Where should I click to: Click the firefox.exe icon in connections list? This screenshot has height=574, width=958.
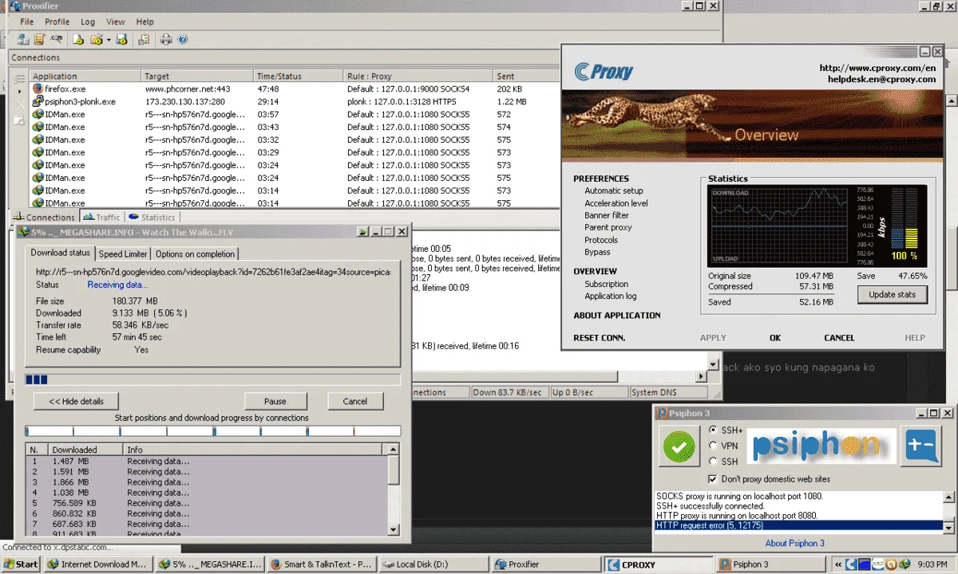(x=38, y=89)
